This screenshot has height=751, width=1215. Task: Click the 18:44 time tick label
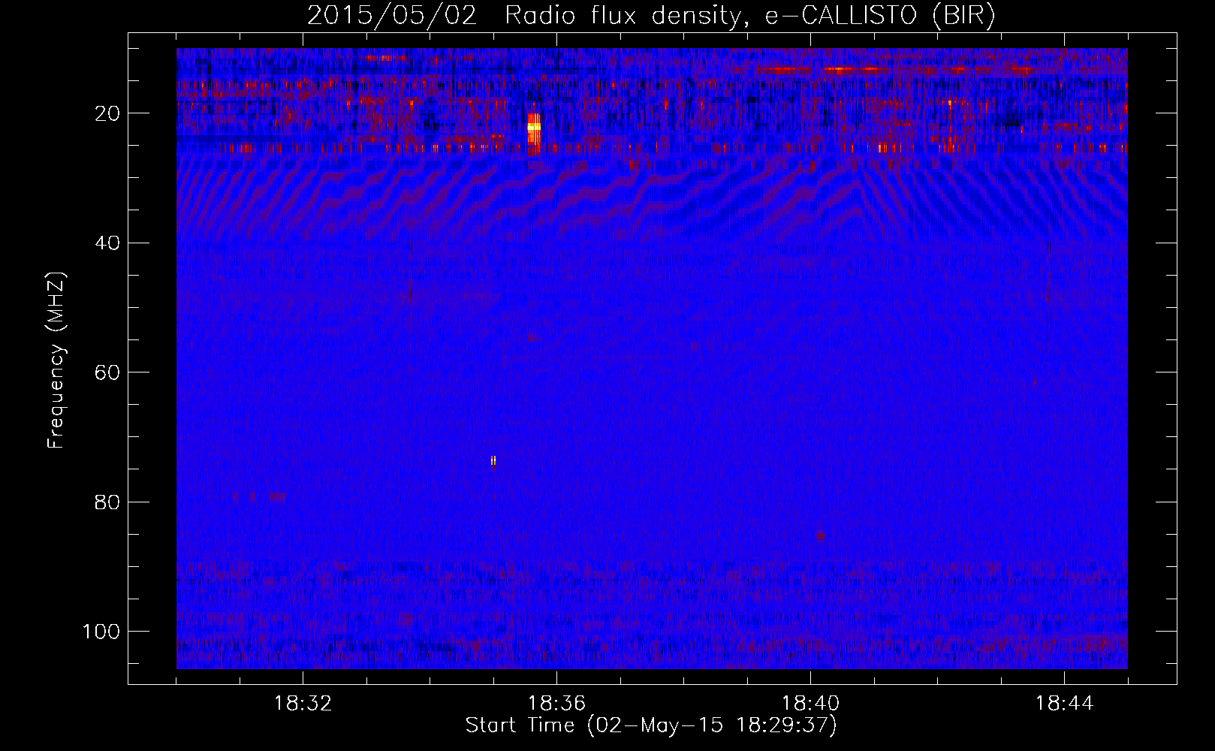1064,704
